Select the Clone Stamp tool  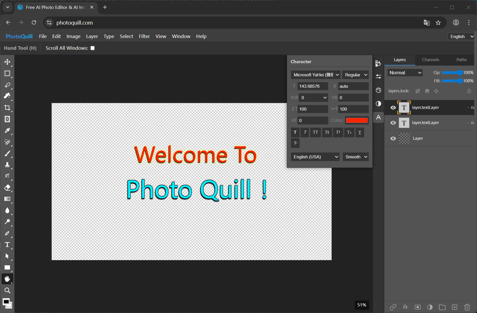[x=7, y=165]
